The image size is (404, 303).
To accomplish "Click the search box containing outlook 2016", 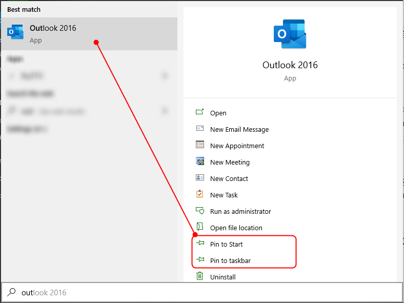I will pos(202,292).
